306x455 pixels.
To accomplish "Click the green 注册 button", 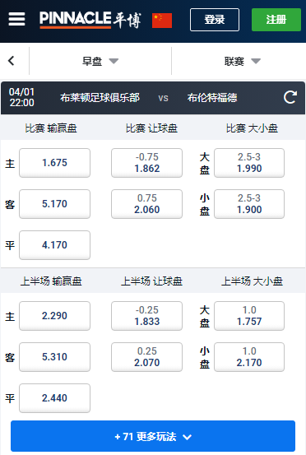I will (x=276, y=20).
